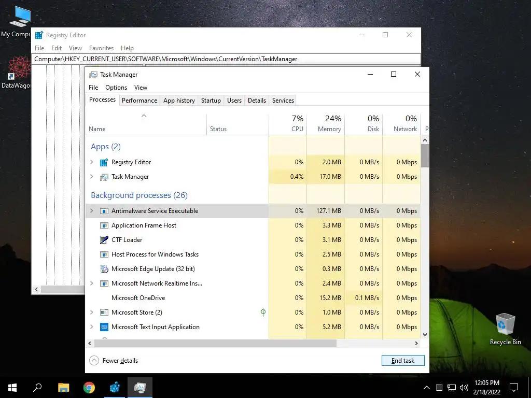
Task: Sort by the Network column header
Action: (x=402, y=123)
